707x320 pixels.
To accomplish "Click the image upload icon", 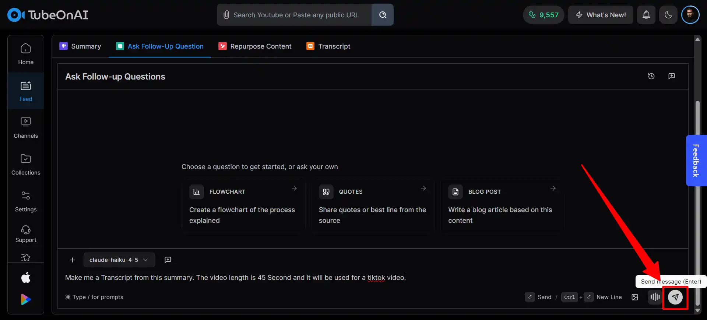I will coord(635,297).
